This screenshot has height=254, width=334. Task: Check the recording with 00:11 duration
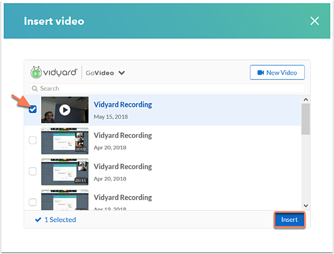tap(32, 171)
